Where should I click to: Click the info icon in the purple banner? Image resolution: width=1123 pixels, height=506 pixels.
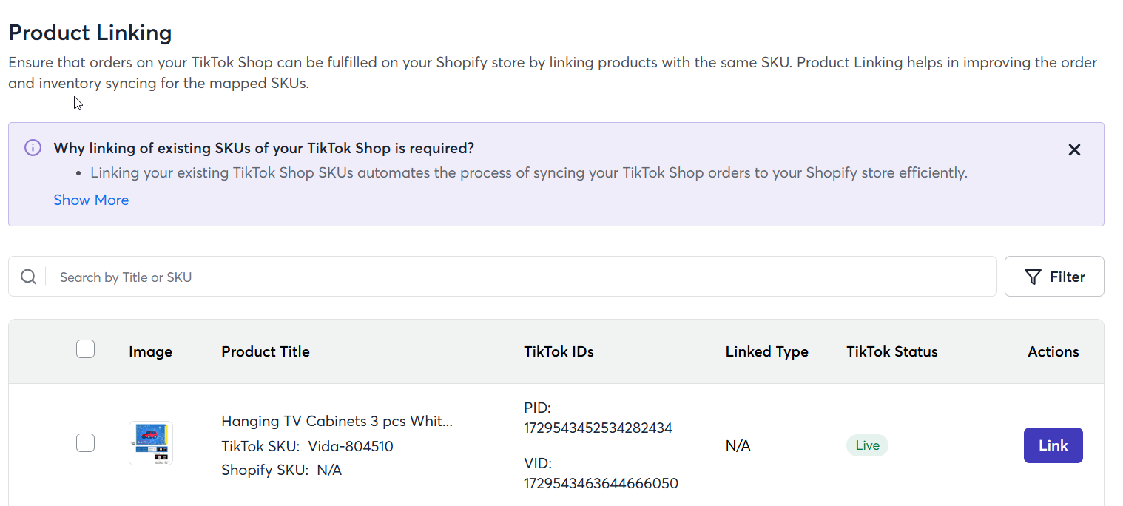tap(33, 147)
